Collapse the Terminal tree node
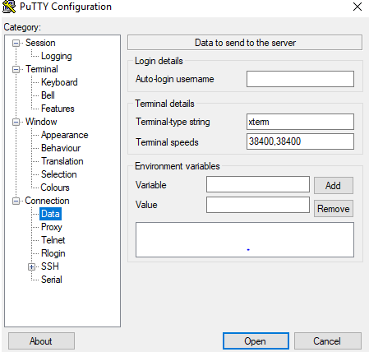Image resolution: width=369 pixels, height=352 pixels. (x=16, y=70)
